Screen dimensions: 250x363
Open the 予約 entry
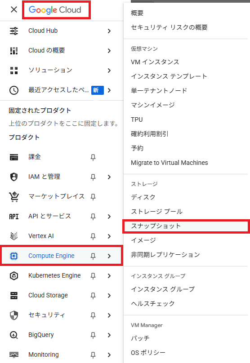point(137,148)
